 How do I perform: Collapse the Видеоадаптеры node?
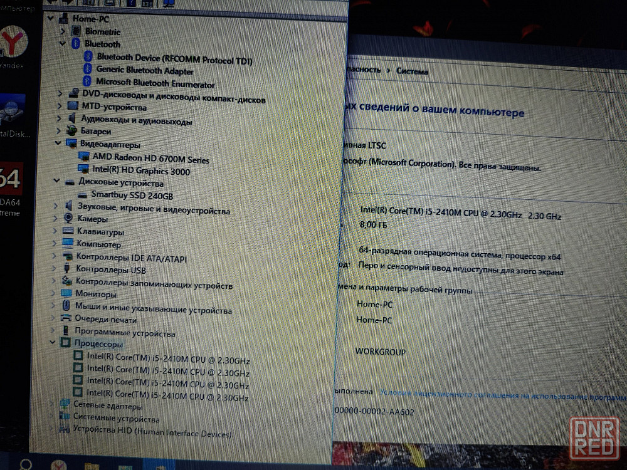pyautogui.click(x=58, y=143)
